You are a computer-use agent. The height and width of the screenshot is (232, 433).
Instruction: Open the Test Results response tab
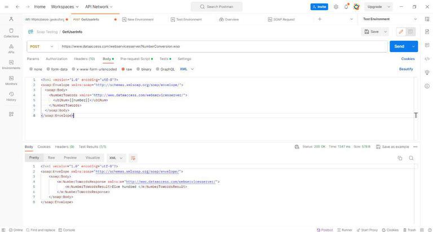(x=92, y=147)
